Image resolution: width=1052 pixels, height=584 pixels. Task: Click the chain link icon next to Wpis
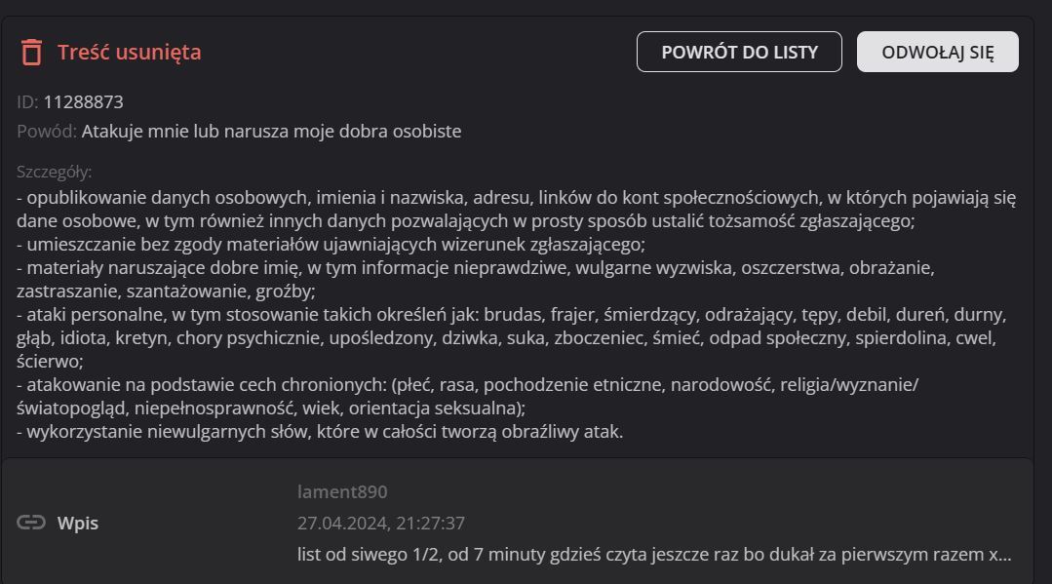pos(31,524)
